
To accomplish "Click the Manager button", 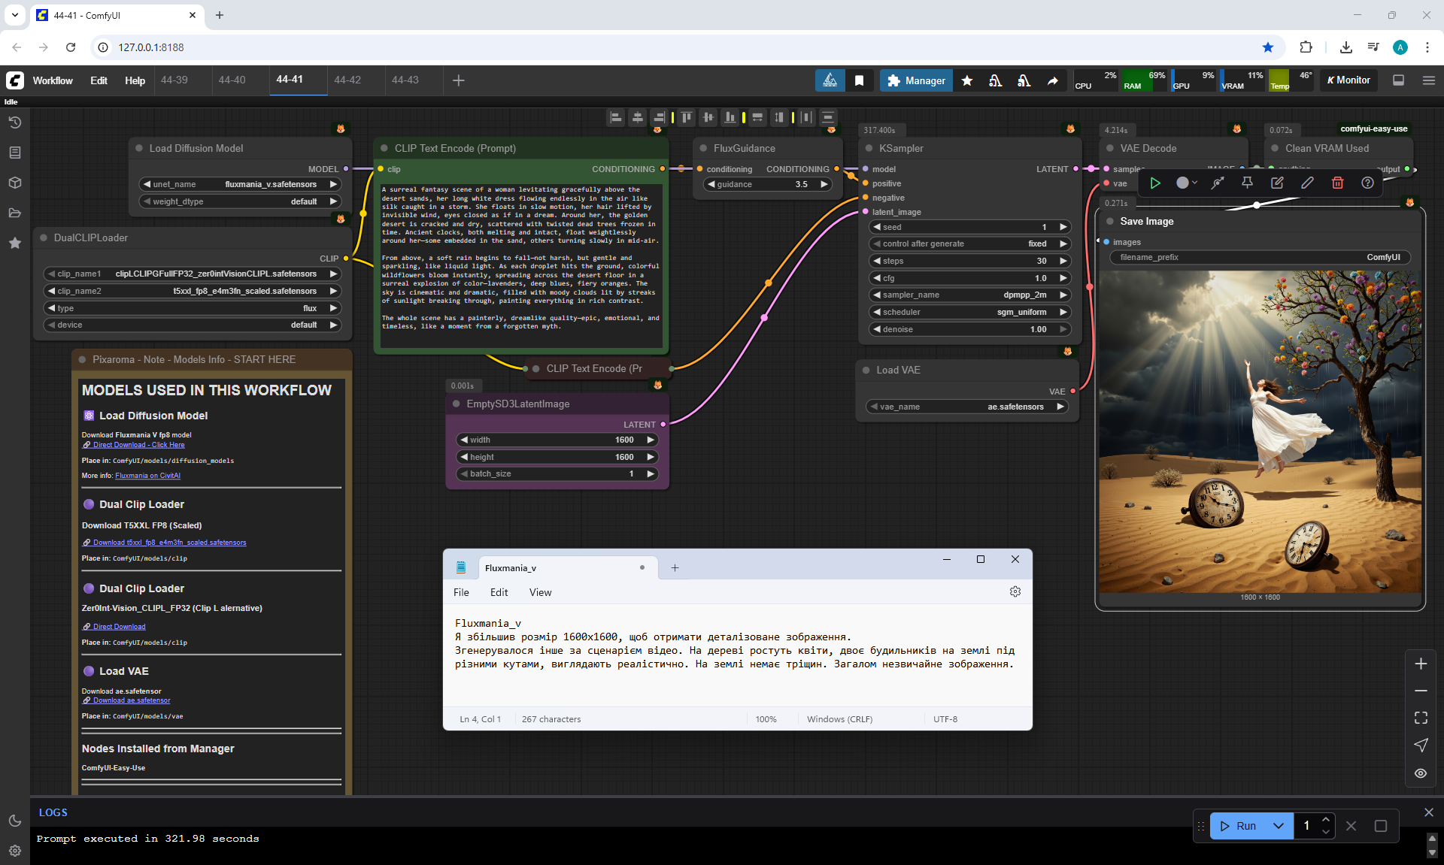I will click(915, 80).
